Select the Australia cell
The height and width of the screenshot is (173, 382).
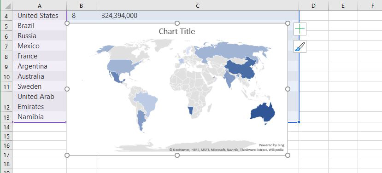(40, 76)
